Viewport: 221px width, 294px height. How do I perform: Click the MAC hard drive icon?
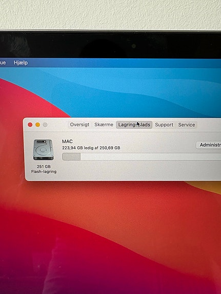coord(43,150)
